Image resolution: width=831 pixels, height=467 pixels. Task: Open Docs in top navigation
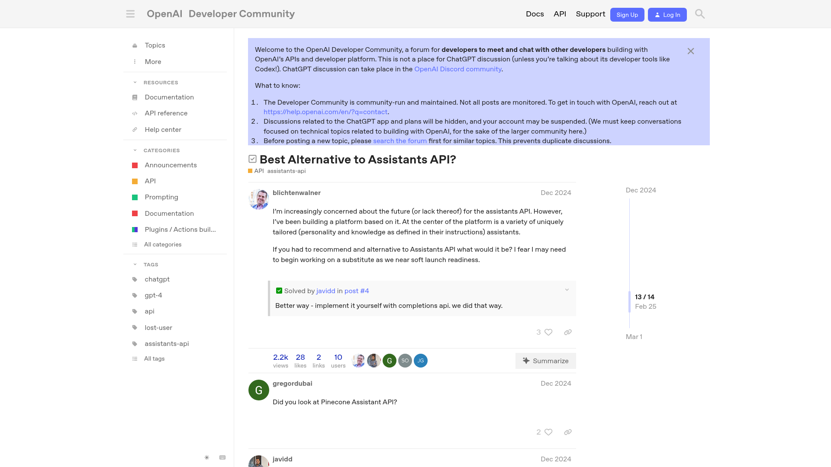pos(535,14)
